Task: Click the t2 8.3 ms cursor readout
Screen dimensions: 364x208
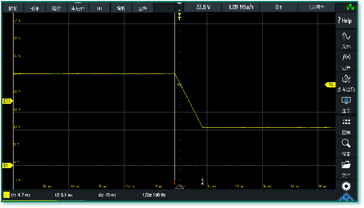Action: (63, 196)
